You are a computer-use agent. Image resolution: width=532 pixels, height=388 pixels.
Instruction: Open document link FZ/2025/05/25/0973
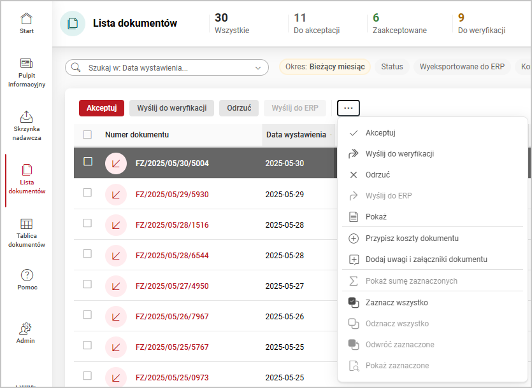[172, 377]
